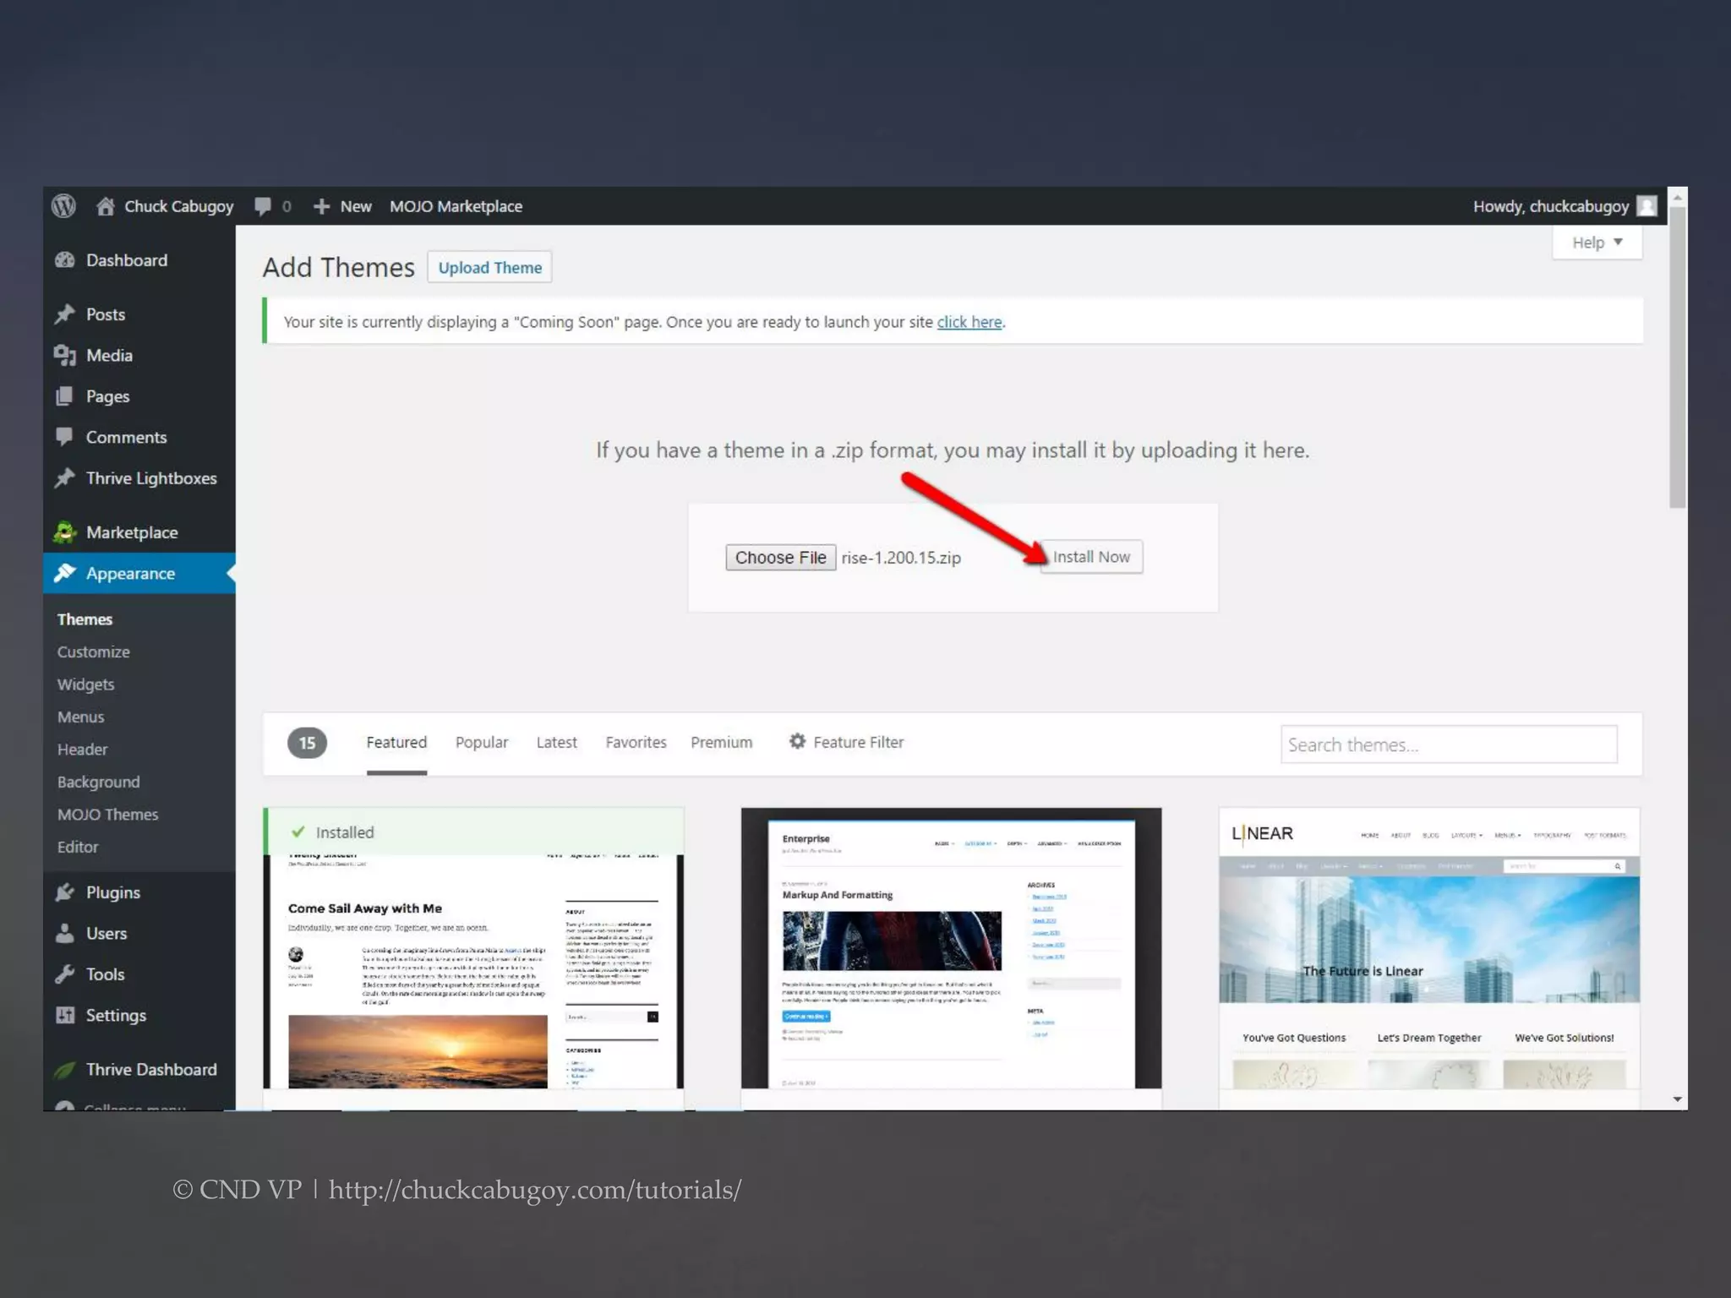Viewport: 1731px width, 1298px height.
Task: Click the rise-1.200.15.zip file name
Action: 901,558
